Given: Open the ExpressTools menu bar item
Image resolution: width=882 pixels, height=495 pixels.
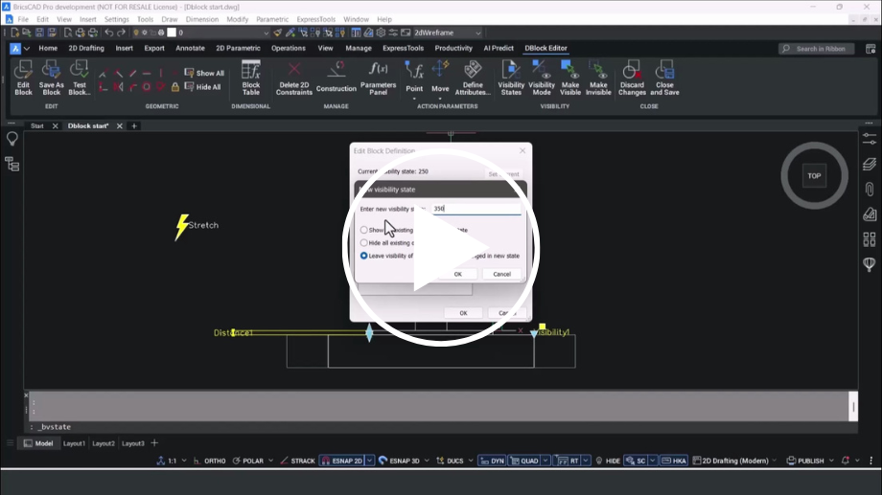Looking at the screenshot, I should [x=315, y=19].
